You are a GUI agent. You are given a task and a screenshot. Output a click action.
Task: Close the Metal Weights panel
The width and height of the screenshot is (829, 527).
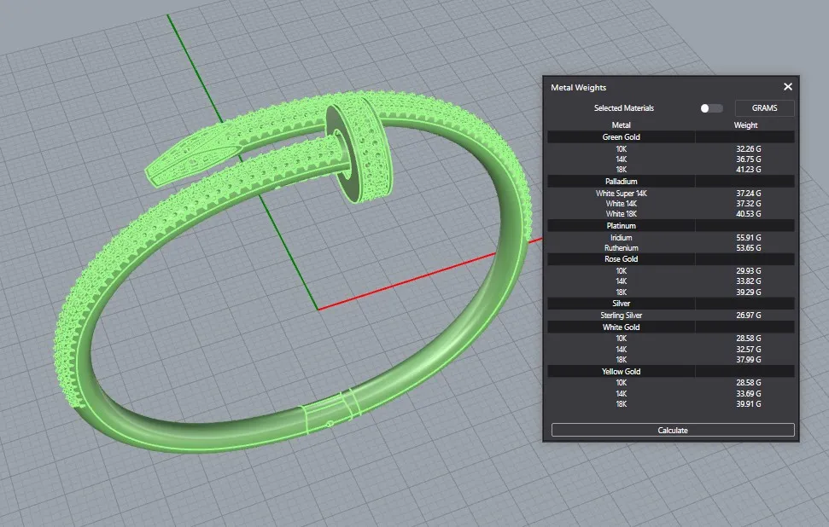(788, 87)
